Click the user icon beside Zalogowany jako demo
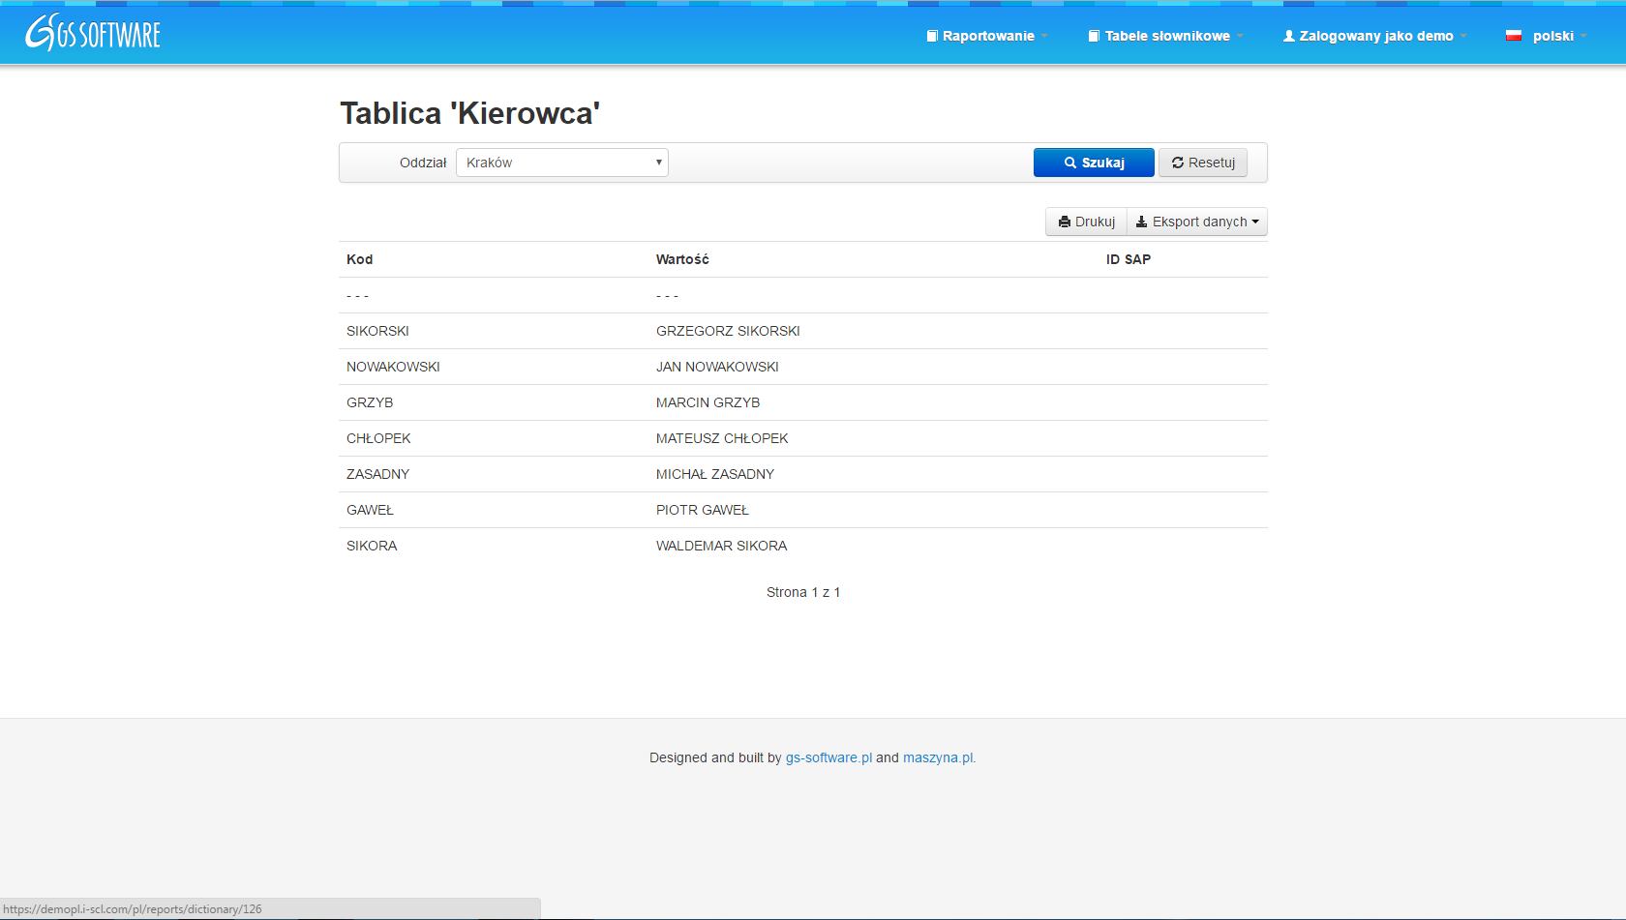Viewport: 1626px width, 920px height. (1288, 36)
